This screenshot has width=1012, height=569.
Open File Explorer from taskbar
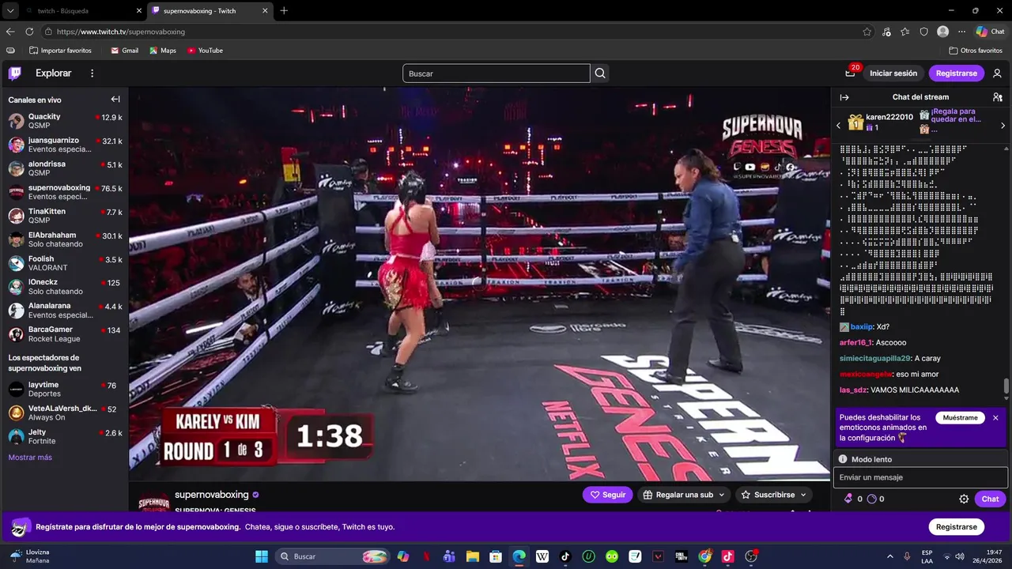pyautogui.click(x=472, y=556)
